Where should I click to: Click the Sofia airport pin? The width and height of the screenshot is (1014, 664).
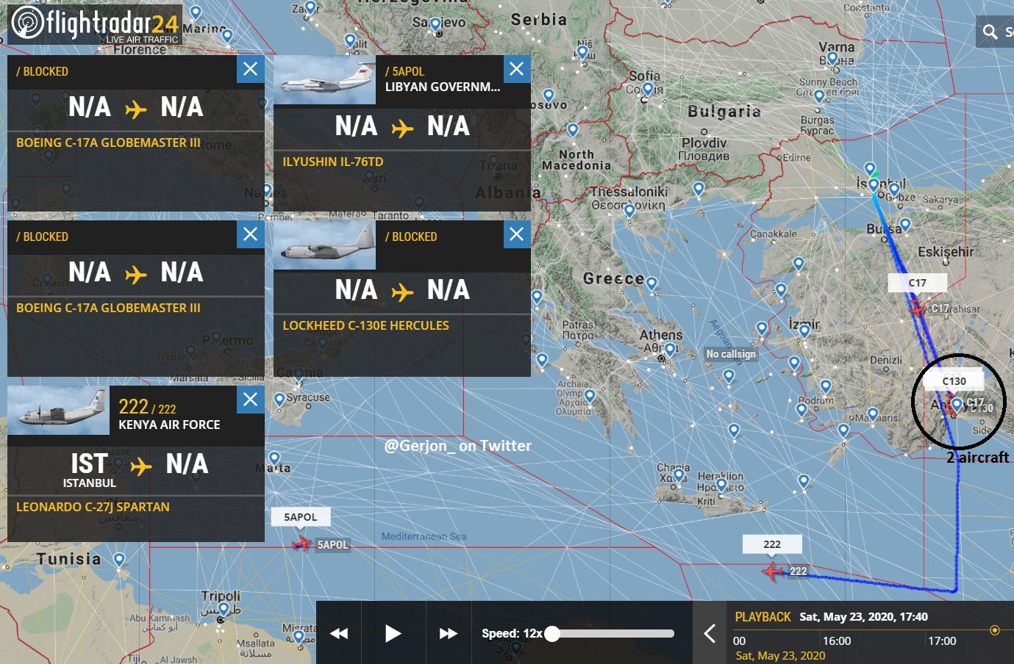[x=648, y=88]
